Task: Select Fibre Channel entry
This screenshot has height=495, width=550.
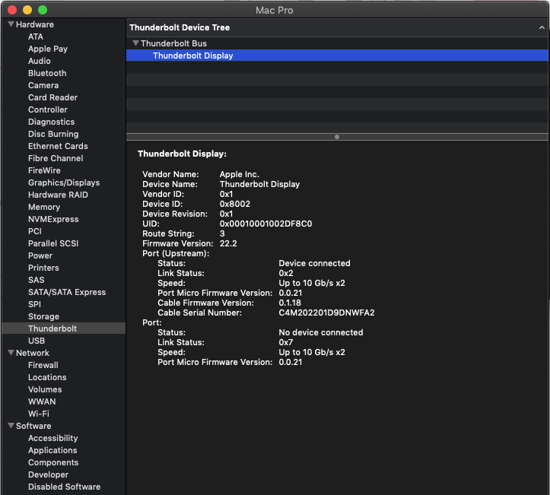Action: (x=56, y=158)
